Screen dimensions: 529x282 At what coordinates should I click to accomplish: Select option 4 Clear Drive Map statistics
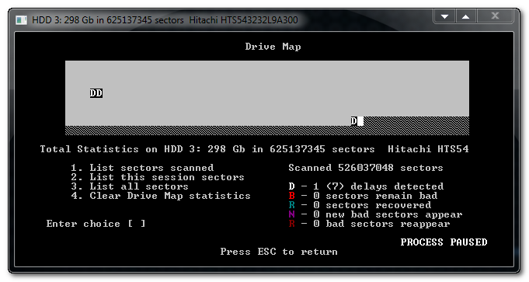pyautogui.click(x=161, y=196)
